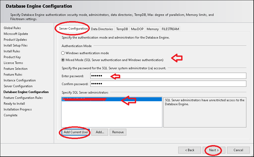Open the Memory tab

pyautogui.click(x=153, y=29)
